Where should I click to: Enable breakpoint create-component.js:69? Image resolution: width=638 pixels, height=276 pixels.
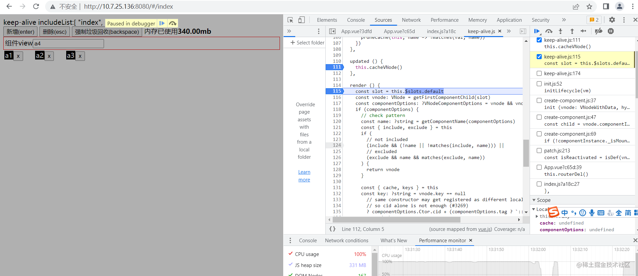pyautogui.click(x=539, y=134)
